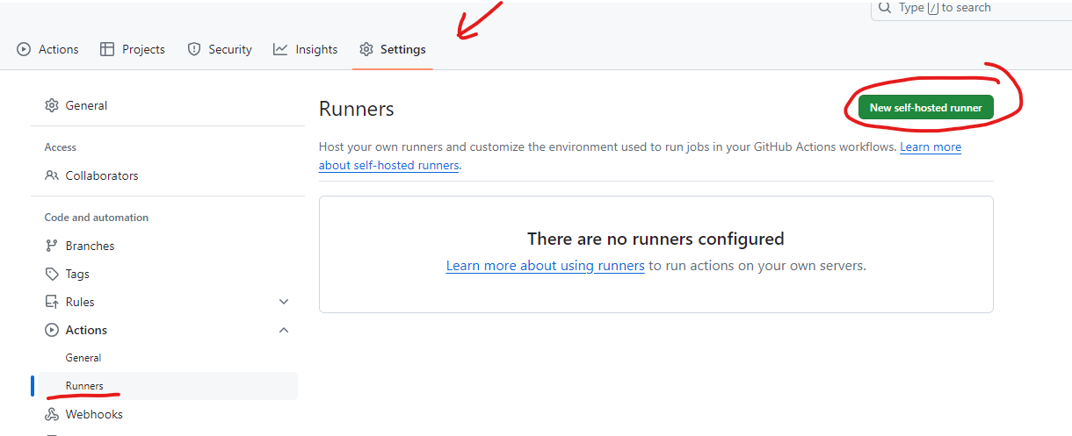
Task: Collapse the Actions section chevron
Action: point(284,330)
